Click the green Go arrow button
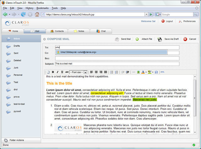Image resolution: width=201 pixels, height=149 pixels. pyautogui.click(x=151, y=14)
